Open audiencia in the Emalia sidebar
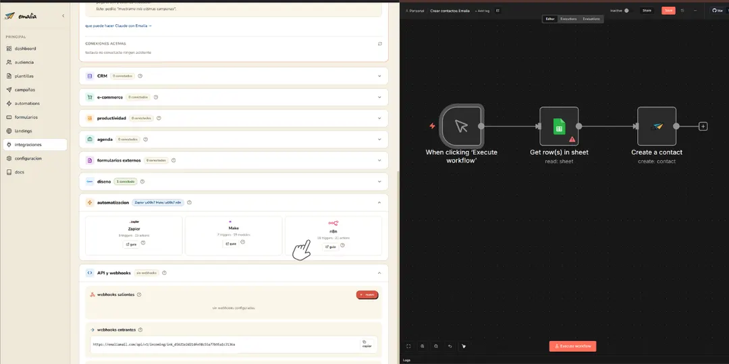 (24, 62)
